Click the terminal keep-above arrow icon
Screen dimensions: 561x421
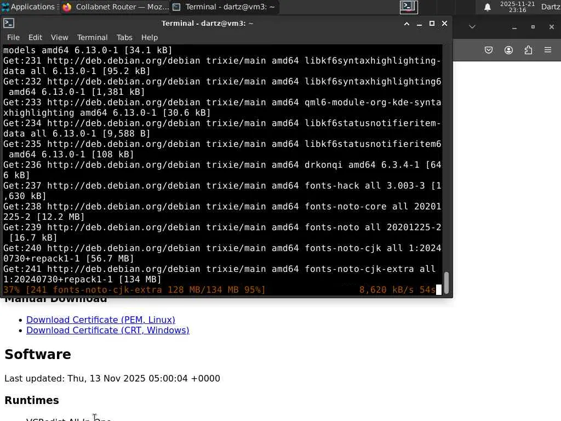(407, 24)
